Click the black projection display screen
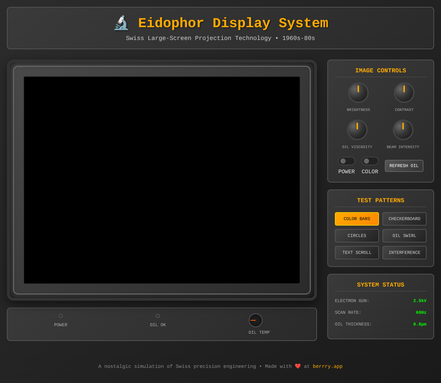This screenshot has width=441, height=383. pos(162,179)
